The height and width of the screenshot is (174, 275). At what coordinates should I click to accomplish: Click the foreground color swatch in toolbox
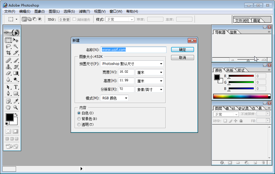(9, 117)
